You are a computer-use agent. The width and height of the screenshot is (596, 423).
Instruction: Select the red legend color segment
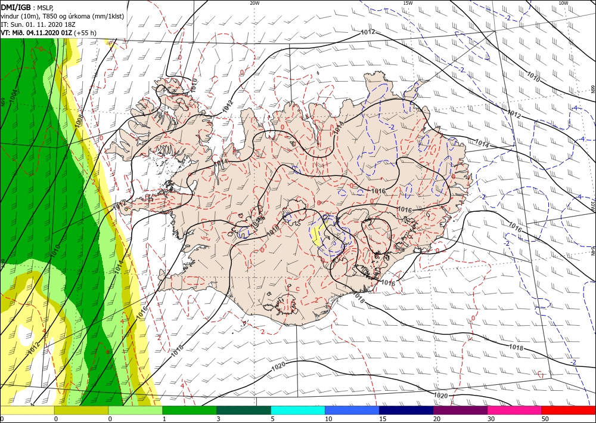569,410
